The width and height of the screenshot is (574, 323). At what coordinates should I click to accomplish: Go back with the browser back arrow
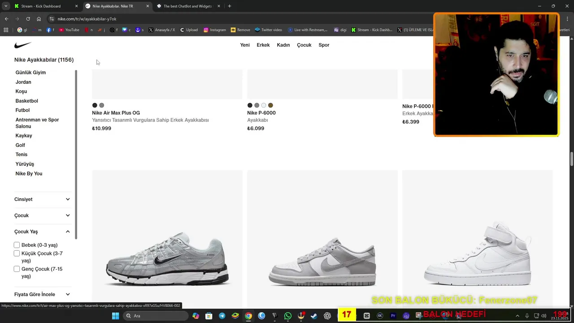pos(6,19)
